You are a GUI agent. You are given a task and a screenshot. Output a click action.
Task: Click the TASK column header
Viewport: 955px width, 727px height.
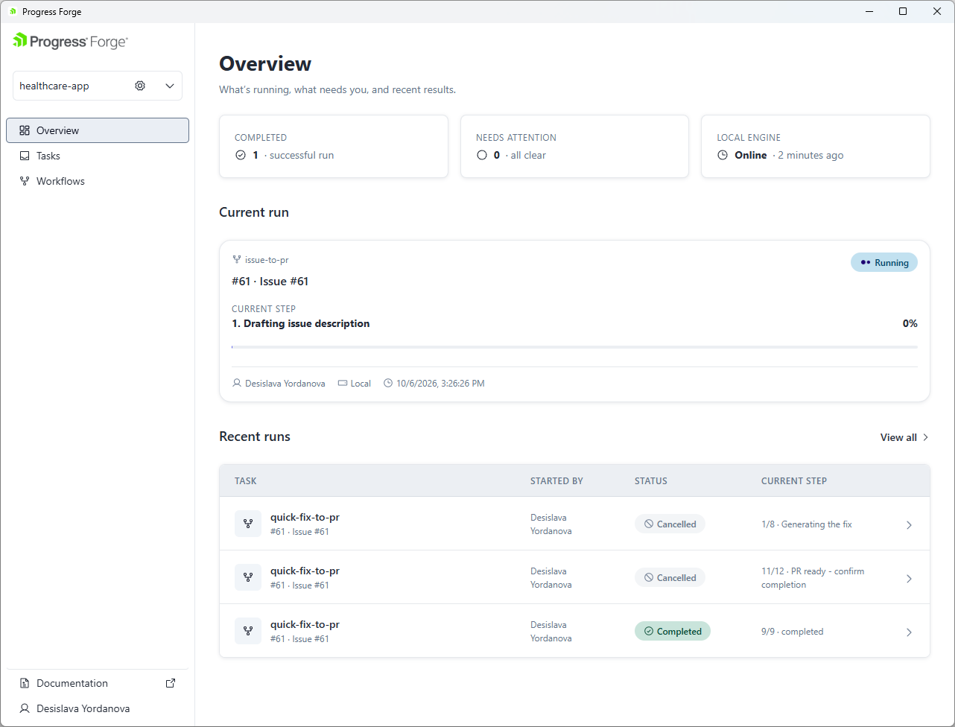point(245,481)
